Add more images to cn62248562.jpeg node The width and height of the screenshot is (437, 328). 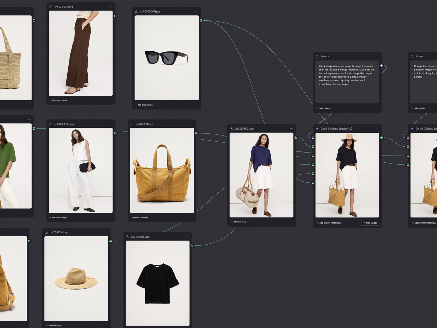59,217
